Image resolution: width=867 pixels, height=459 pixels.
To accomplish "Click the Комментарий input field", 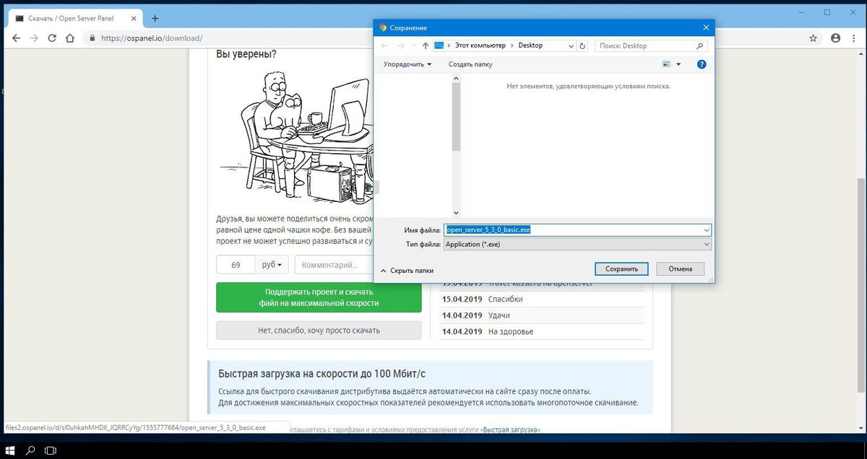I will tap(334, 265).
